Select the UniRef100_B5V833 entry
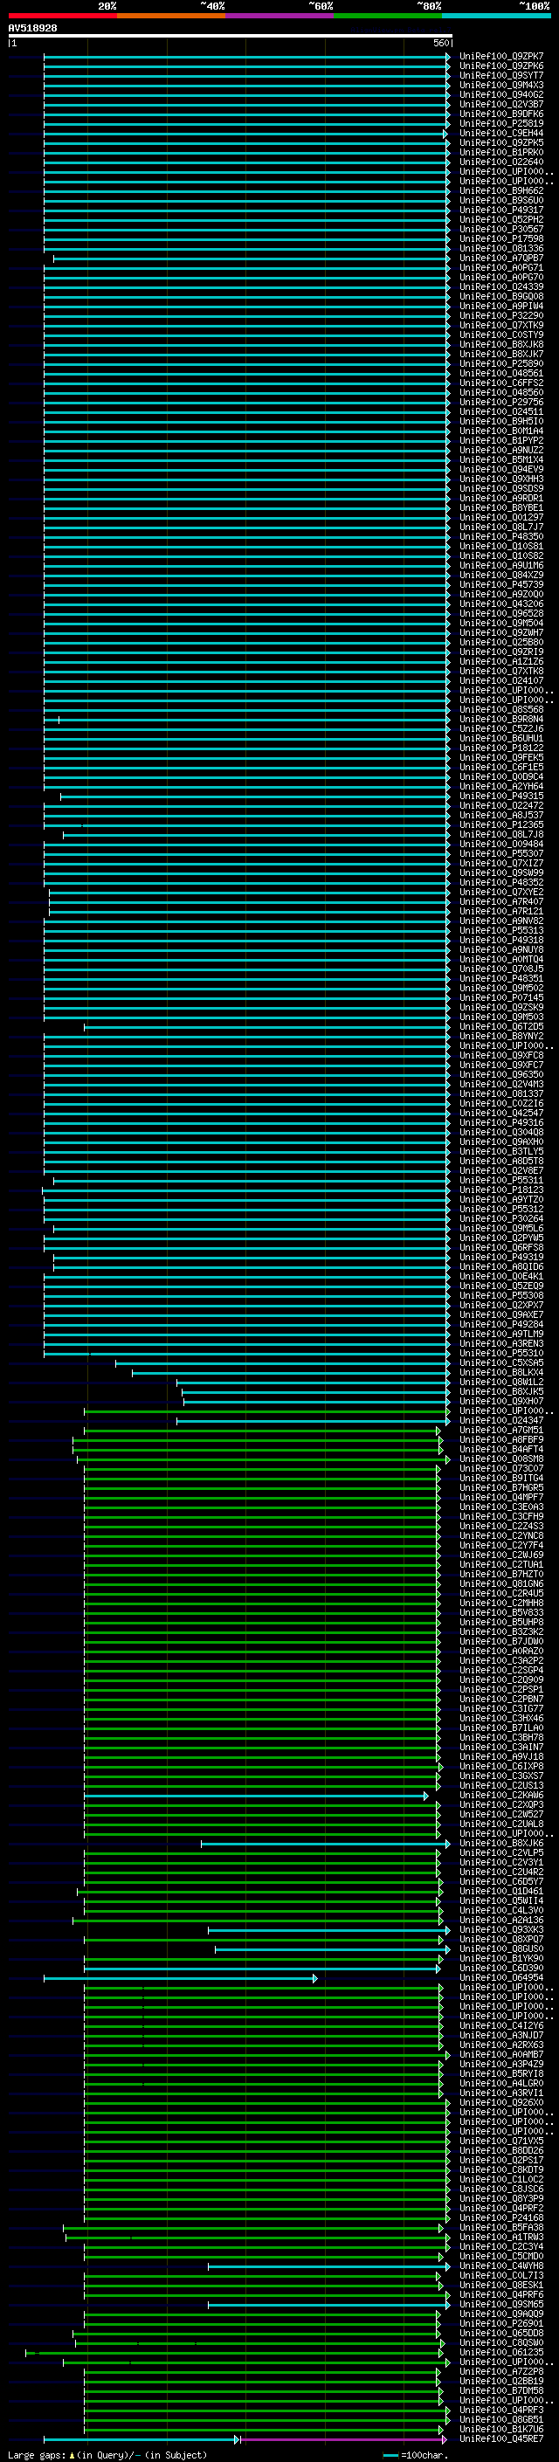The height and width of the screenshot is (2462, 559). pyautogui.click(x=501, y=1612)
